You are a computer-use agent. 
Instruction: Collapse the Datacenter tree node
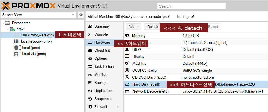click(x=3, y=23)
